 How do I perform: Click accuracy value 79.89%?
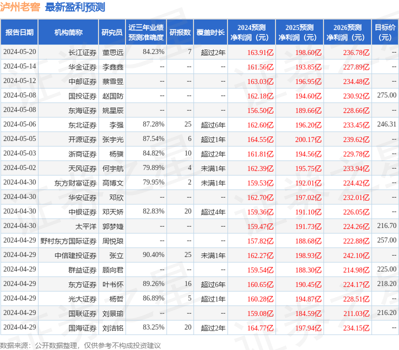click(x=153, y=167)
